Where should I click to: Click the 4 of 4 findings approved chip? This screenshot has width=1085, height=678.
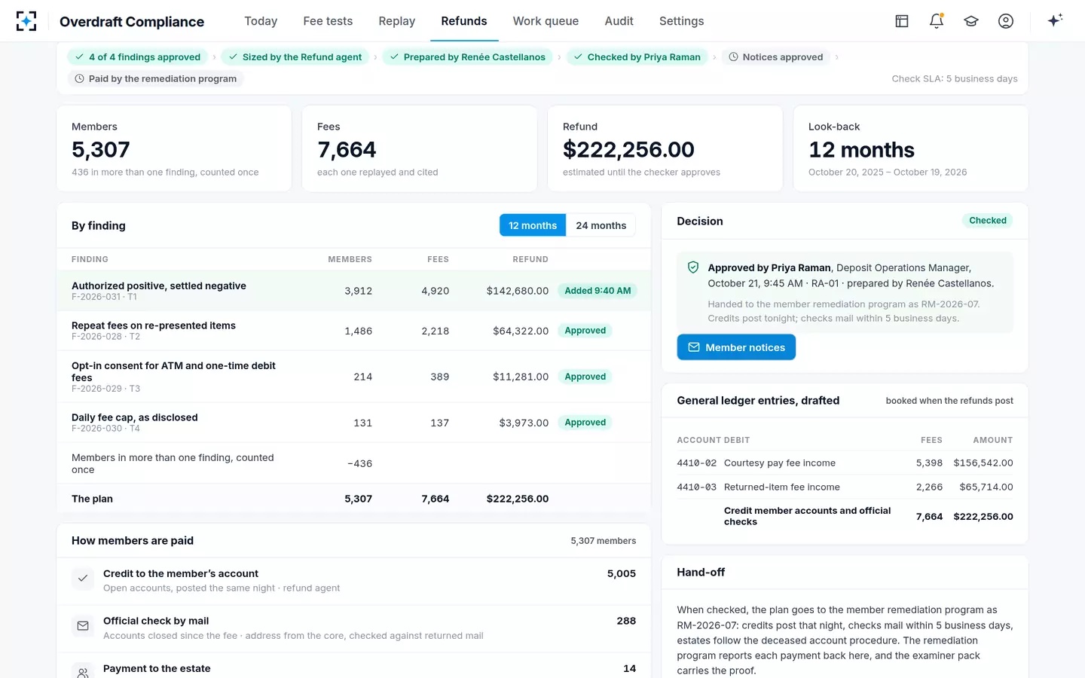click(x=137, y=57)
